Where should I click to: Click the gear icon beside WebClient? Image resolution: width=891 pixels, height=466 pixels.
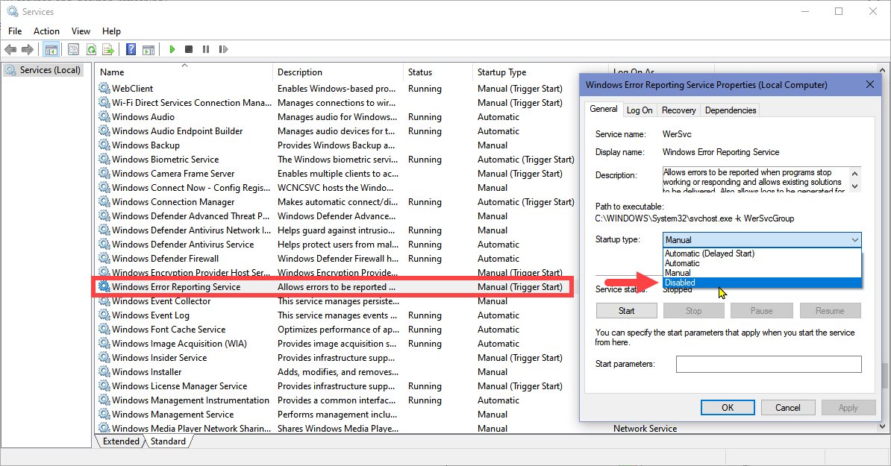point(104,88)
